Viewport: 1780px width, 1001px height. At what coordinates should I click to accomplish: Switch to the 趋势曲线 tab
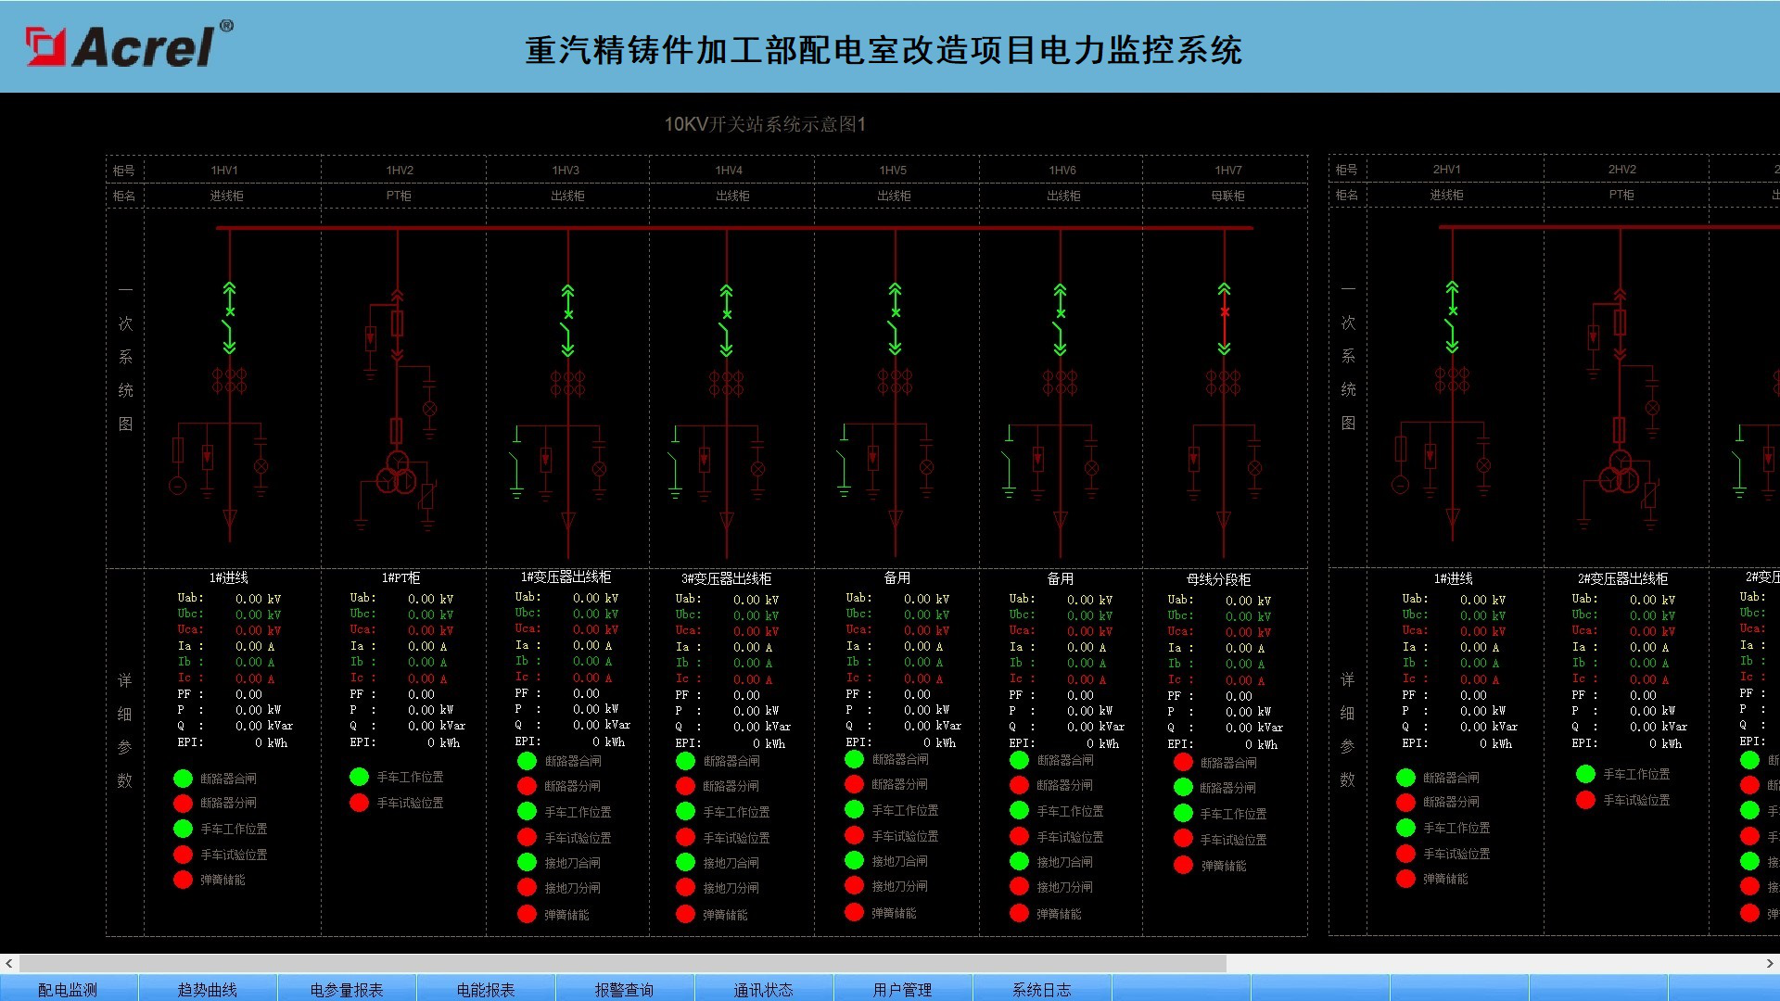click(x=208, y=989)
